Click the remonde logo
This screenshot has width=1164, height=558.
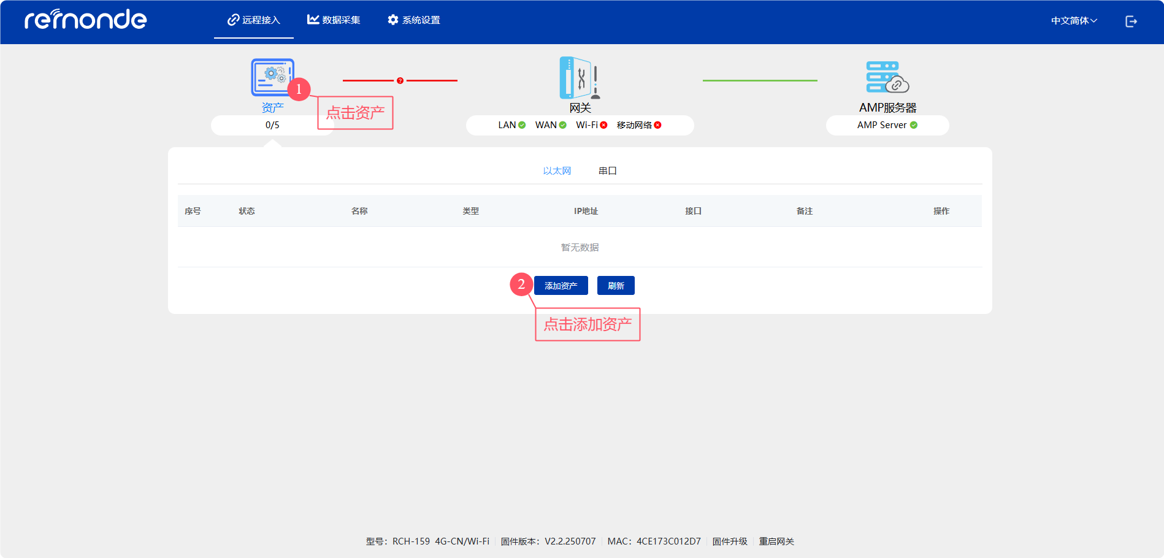click(85, 20)
